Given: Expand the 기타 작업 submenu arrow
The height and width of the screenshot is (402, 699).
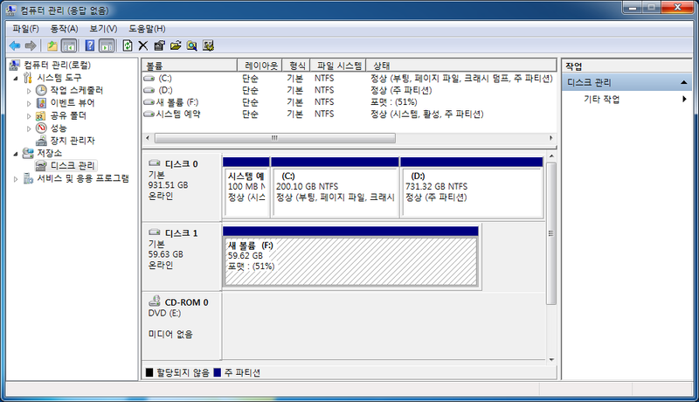Looking at the screenshot, I should [684, 100].
